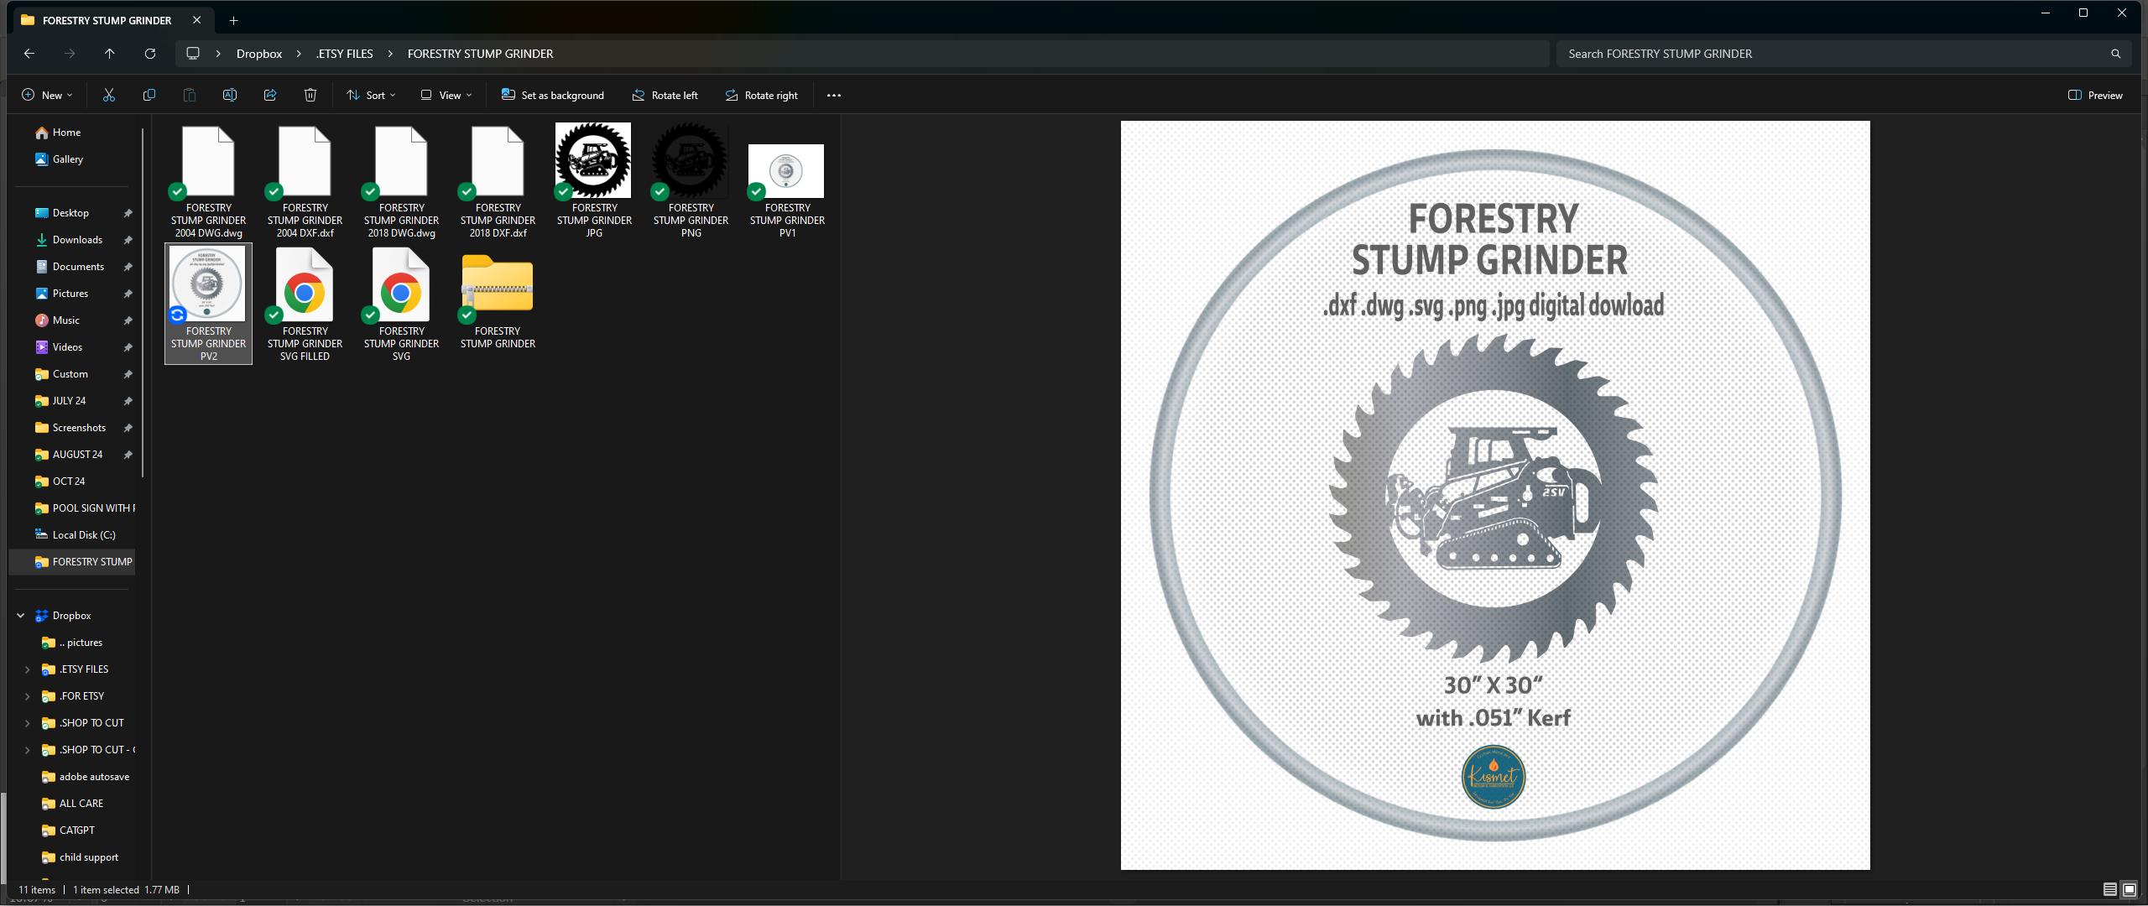
Task: Open the View dropdown
Action: click(445, 95)
